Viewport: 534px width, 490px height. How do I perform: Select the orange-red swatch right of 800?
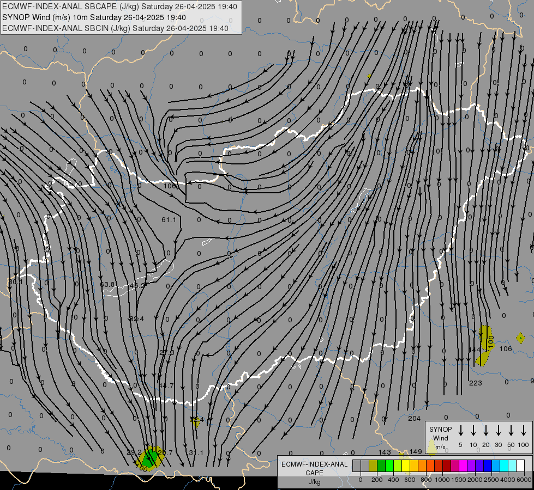coord(430,466)
